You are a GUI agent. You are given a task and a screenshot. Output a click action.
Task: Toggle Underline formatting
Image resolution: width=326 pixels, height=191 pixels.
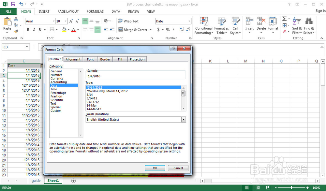[x=40, y=30]
